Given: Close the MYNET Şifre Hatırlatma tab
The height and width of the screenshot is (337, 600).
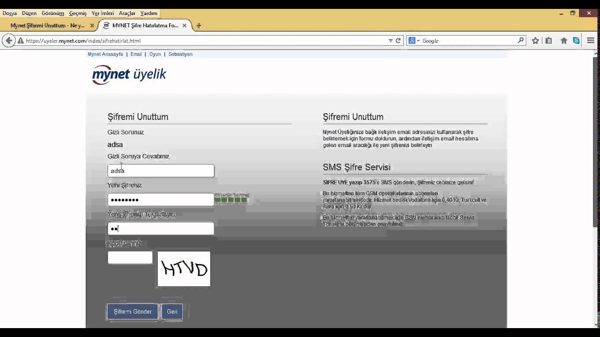Looking at the screenshot, I should click(185, 26).
